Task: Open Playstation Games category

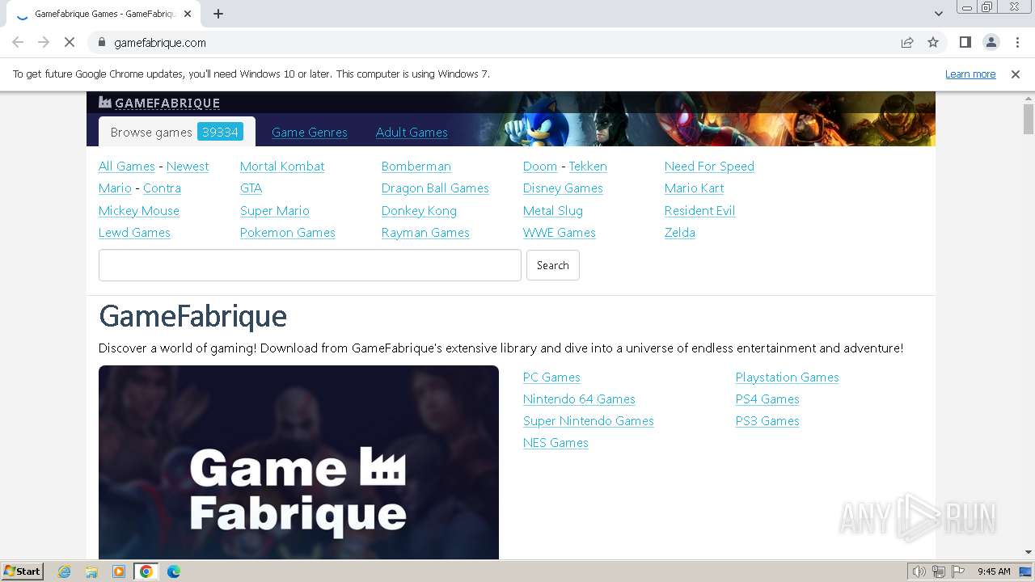Action: point(788,377)
